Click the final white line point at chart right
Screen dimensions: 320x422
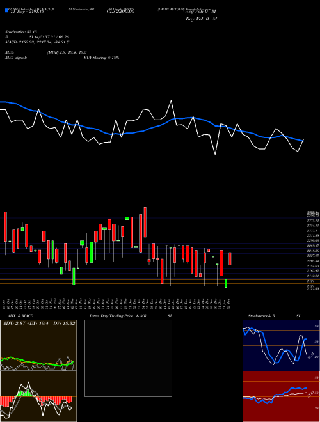(x=303, y=139)
